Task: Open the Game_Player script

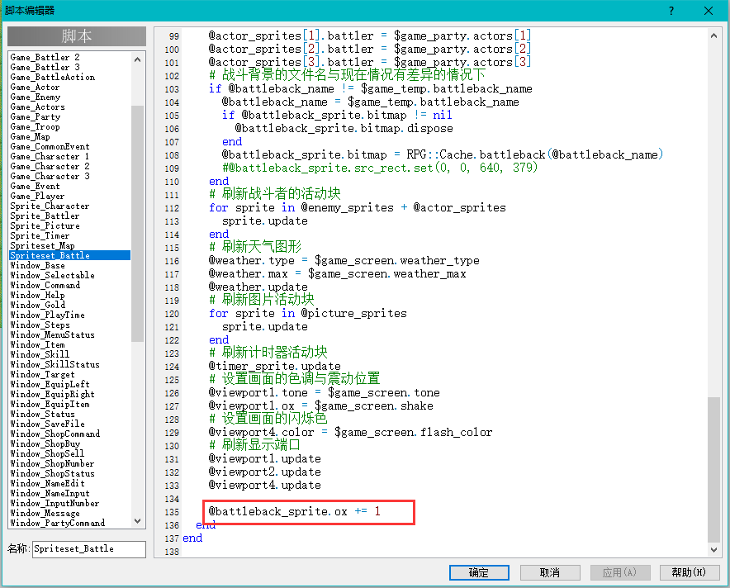Action: [x=37, y=196]
